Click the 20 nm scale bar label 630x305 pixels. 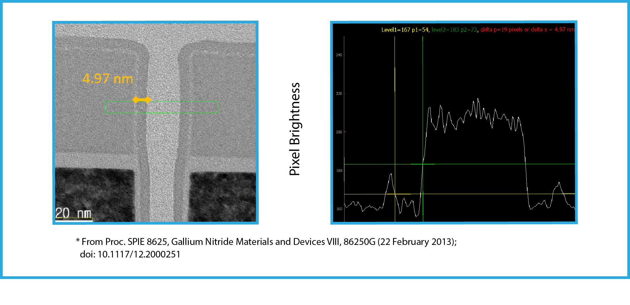click(73, 213)
